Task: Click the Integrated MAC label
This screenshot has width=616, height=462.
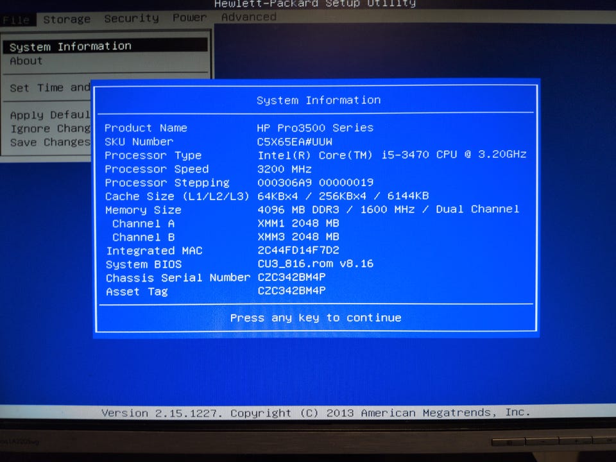Action: (x=155, y=251)
